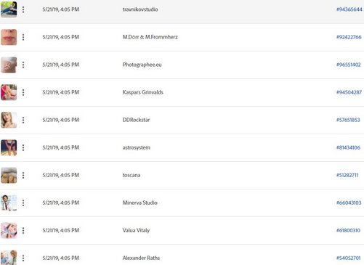This screenshot has height=265, width=364.
Task: Select the doctor thumbnail for Minerva Studio
Action: [x=9, y=203]
